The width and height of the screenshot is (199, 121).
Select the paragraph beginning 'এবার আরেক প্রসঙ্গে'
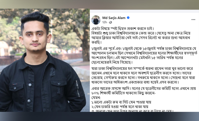coord(144,91)
